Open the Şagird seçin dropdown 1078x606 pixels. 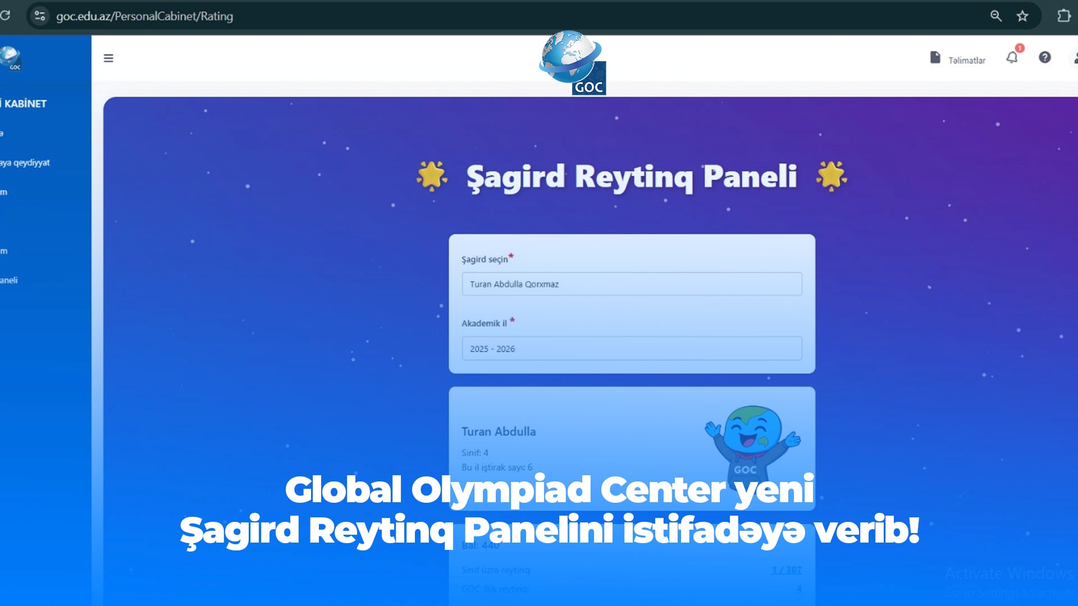(632, 284)
